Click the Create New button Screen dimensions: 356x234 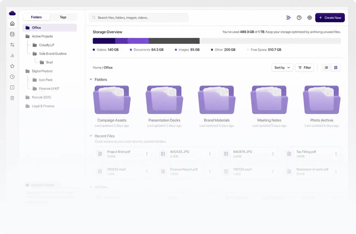click(330, 18)
